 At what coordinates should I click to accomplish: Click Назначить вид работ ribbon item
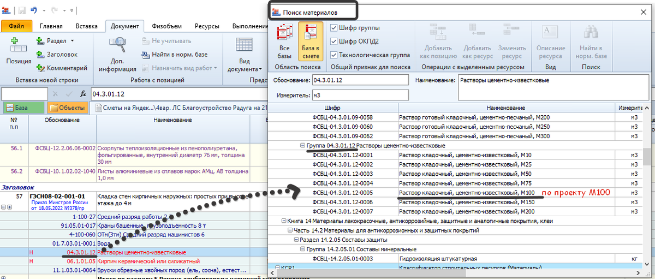(179, 68)
